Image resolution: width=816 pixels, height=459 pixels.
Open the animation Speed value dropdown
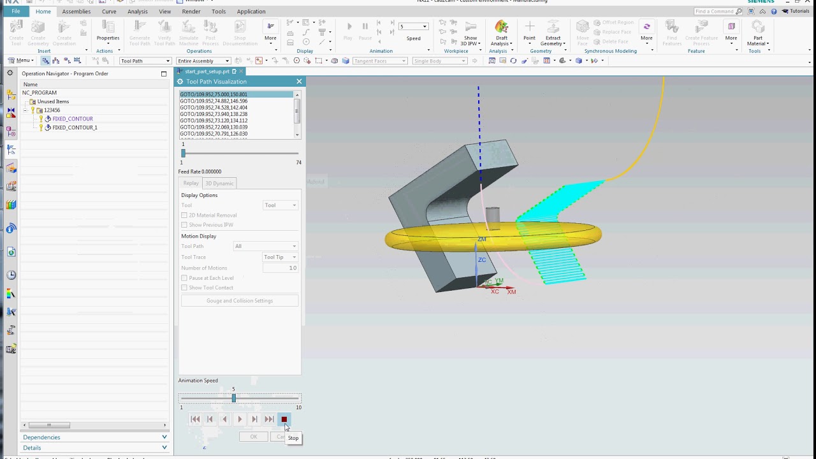click(x=425, y=27)
